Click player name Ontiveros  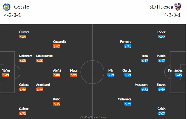click(x=125, y=99)
